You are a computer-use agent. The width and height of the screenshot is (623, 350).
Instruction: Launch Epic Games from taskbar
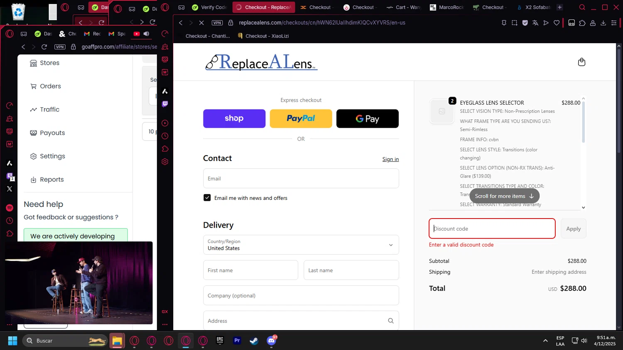(220, 341)
